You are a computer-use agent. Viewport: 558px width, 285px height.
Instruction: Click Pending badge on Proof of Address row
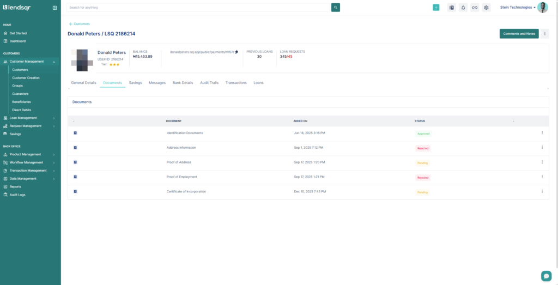click(x=422, y=163)
